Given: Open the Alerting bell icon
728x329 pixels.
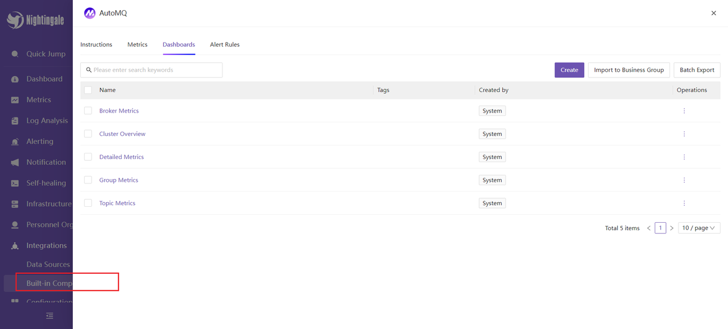Looking at the screenshot, I should pyautogui.click(x=15, y=142).
